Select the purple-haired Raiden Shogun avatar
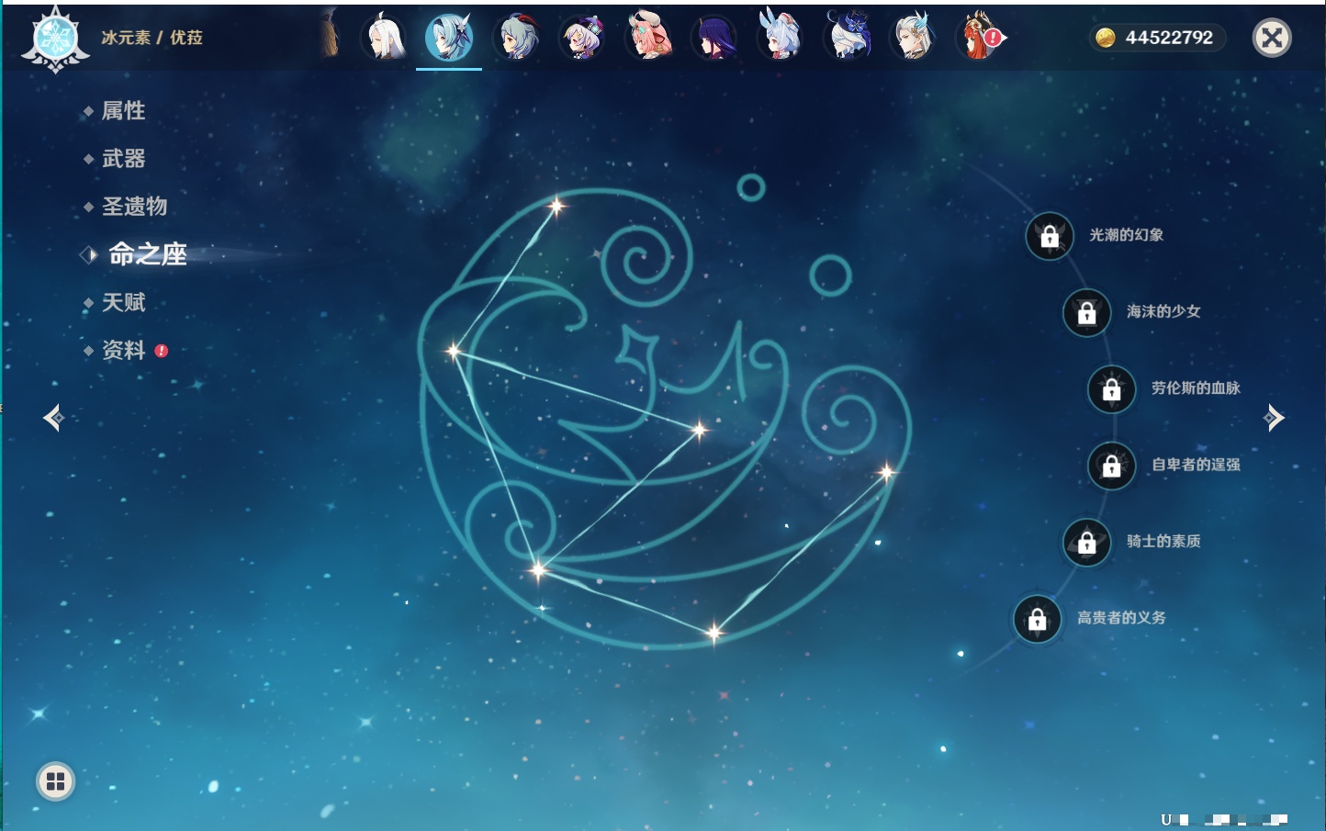Image resolution: width=1326 pixels, height=831 pixels. coord(714,38)
